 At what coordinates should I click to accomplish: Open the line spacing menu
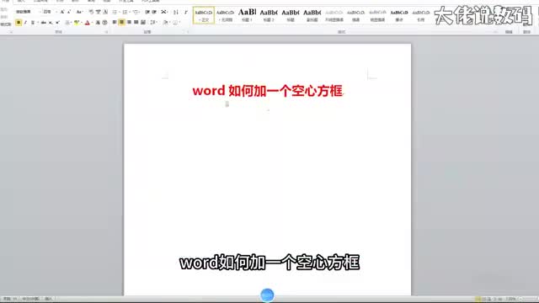(x=153, y=23)
